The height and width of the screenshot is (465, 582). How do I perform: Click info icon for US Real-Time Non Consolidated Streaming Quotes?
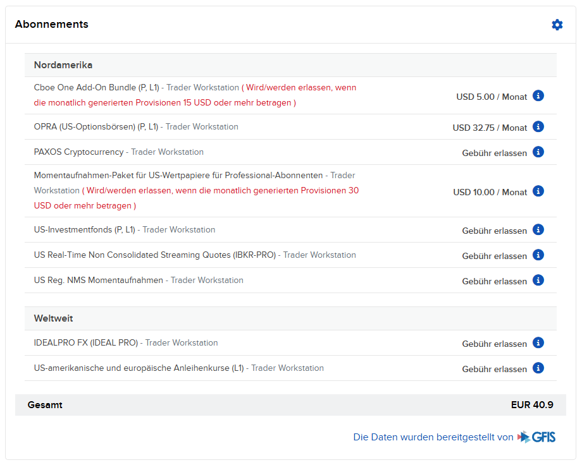[538, 255]
